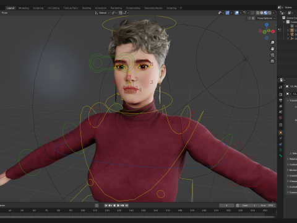Click the red X axis gizmo ball
Screen dimensions: 297x223
[x=273, y=32]
